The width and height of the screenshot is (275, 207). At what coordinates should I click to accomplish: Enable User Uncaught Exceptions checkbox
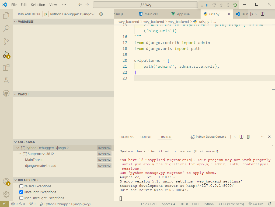(x=21, y=198)
